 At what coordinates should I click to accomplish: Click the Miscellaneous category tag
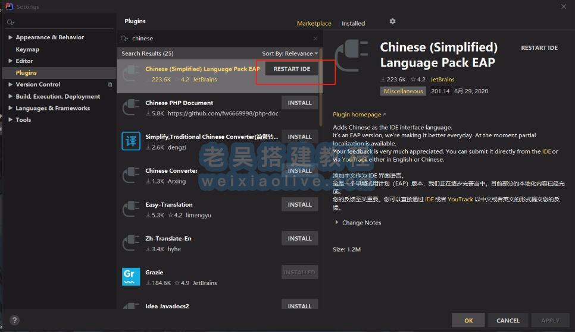point(403,91)
